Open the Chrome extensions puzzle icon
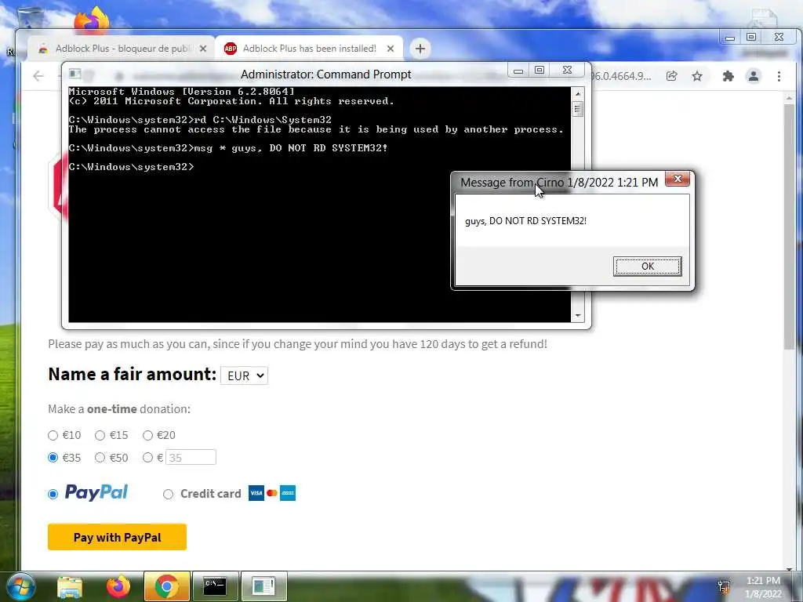The width and height of the screenshot is (803, 602). [x=728, y=76]
